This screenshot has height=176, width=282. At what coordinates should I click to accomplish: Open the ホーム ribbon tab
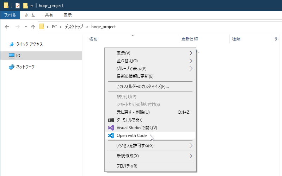click(30, 15)
